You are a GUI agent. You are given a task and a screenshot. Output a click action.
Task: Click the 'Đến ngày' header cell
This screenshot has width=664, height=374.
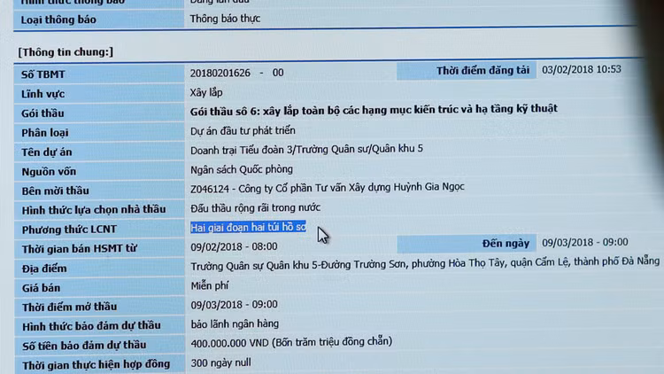[467, 244]
